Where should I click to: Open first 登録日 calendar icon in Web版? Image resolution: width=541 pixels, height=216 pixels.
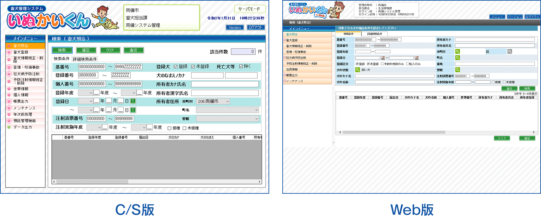click(383, 58)
